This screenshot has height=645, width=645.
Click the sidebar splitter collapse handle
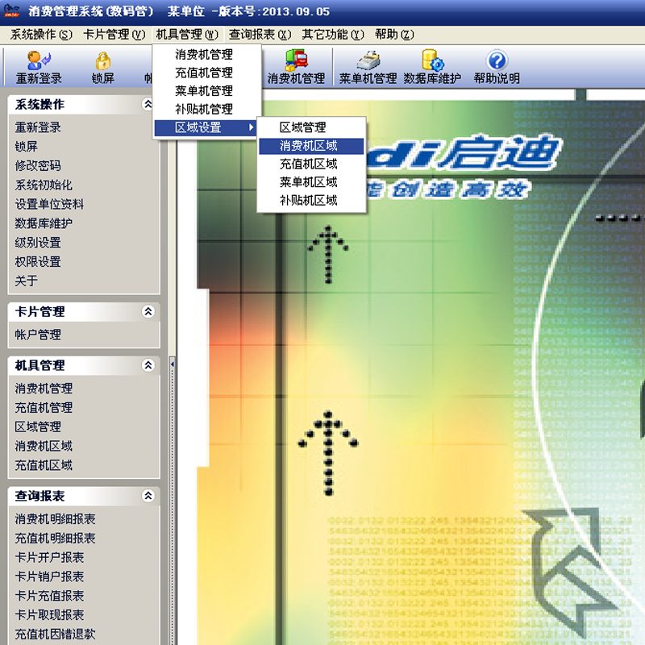point(172,365)
